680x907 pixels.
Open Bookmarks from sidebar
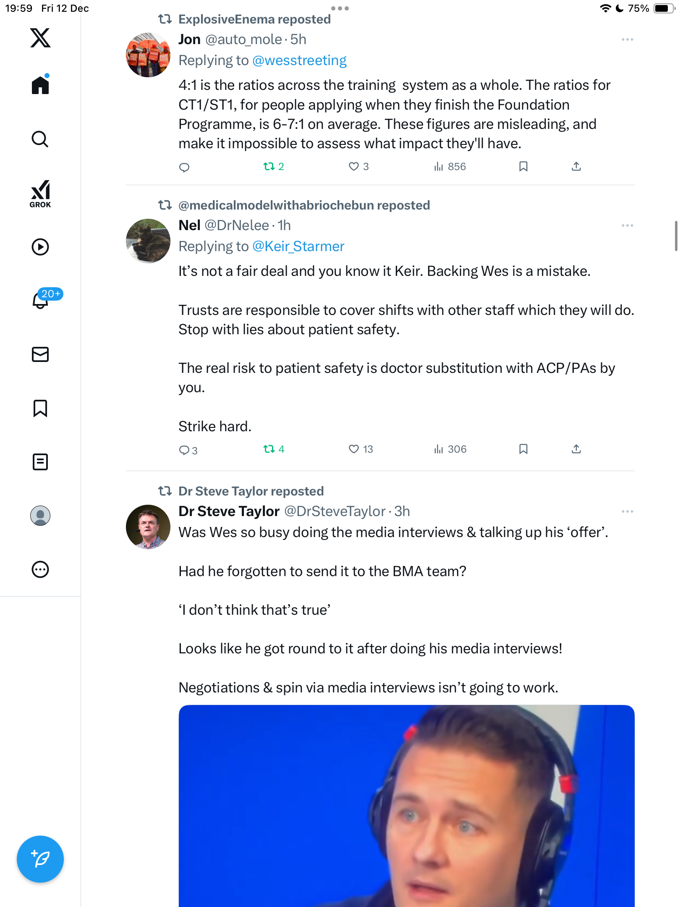(x=40, y=408)
